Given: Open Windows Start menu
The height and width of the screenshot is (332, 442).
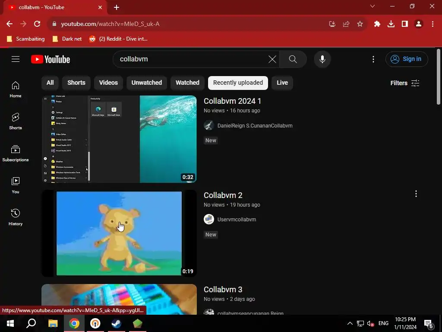Looking at the screenshot, I should [x=10, y=323].
